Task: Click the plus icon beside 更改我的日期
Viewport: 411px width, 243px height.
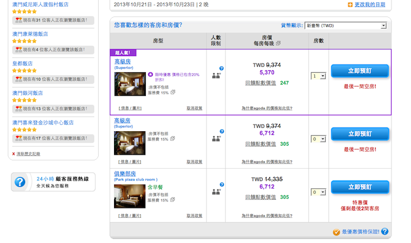Action: [350, 5]
